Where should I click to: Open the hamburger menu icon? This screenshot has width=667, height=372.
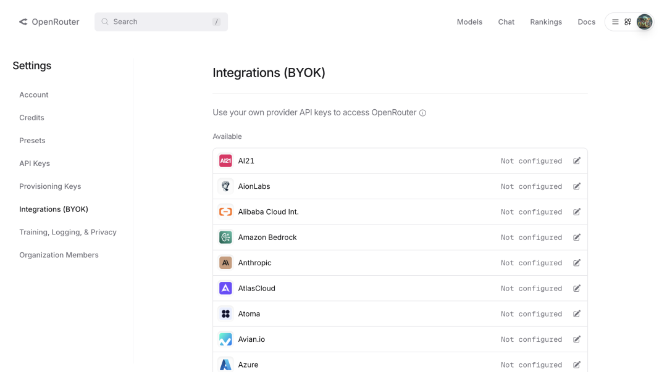615,22
